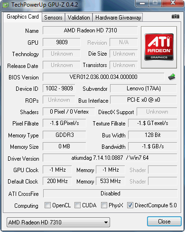Close the GPU-Z window with X

(173, 3)
